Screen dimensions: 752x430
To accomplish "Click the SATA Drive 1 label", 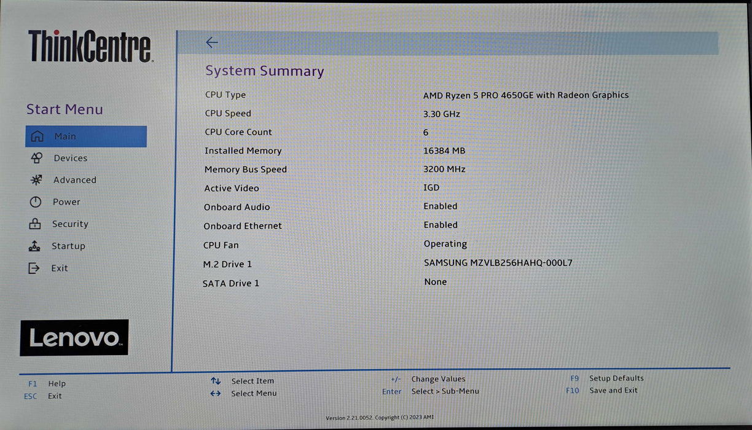I will [x=231, y=283].
